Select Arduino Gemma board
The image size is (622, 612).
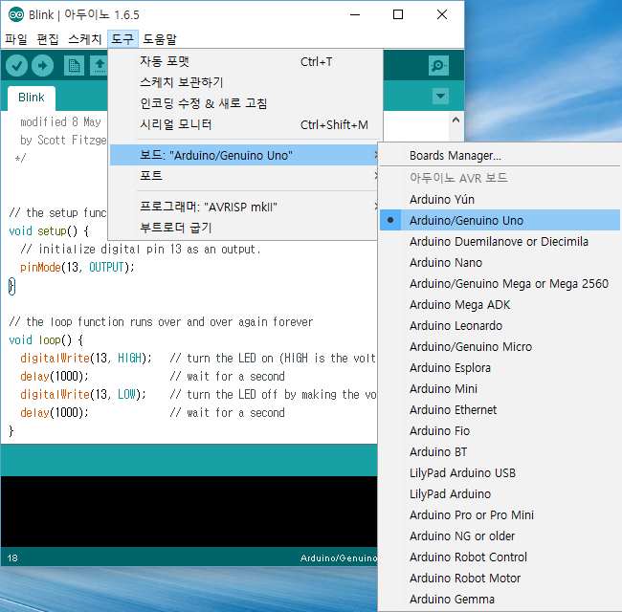(500, 598)
